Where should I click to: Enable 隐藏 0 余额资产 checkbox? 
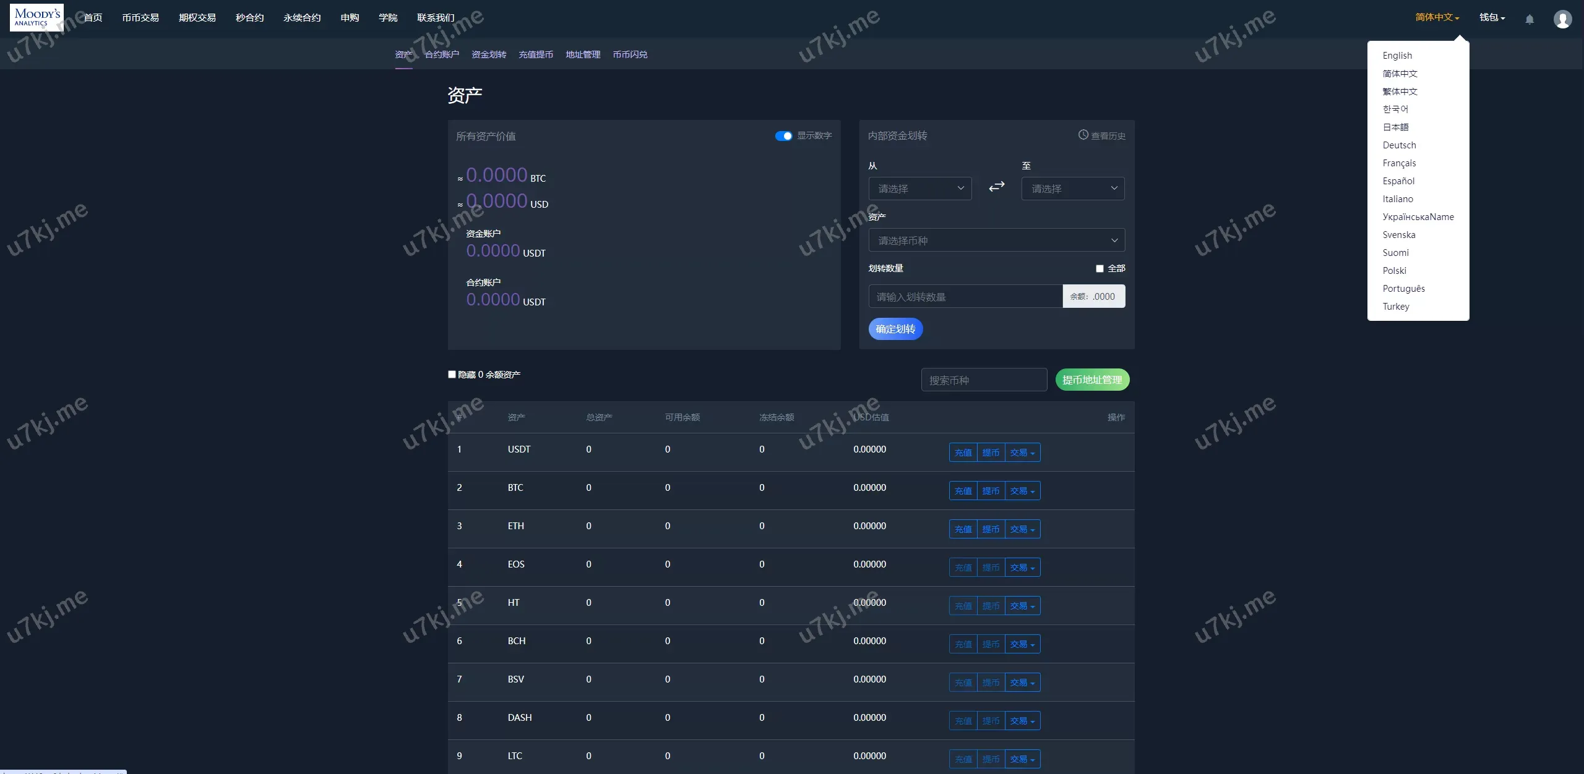[x=452, y=374]
